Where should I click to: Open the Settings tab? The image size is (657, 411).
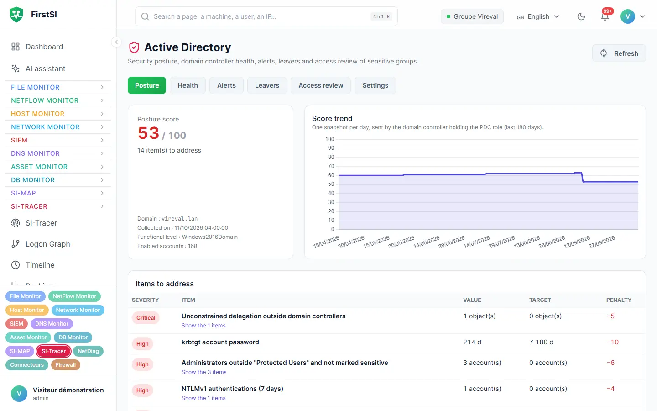pos(375,85)
